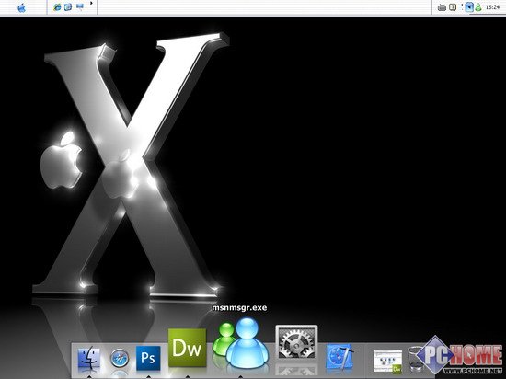Open System Preferences gear icon
The height and width of the screenshot is (379, 506).
pos(296,342)
